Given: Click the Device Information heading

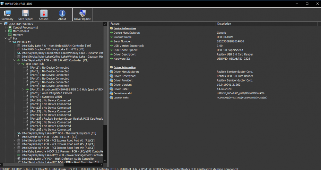Looking at the screenshot, I should [x=125, y=29].
